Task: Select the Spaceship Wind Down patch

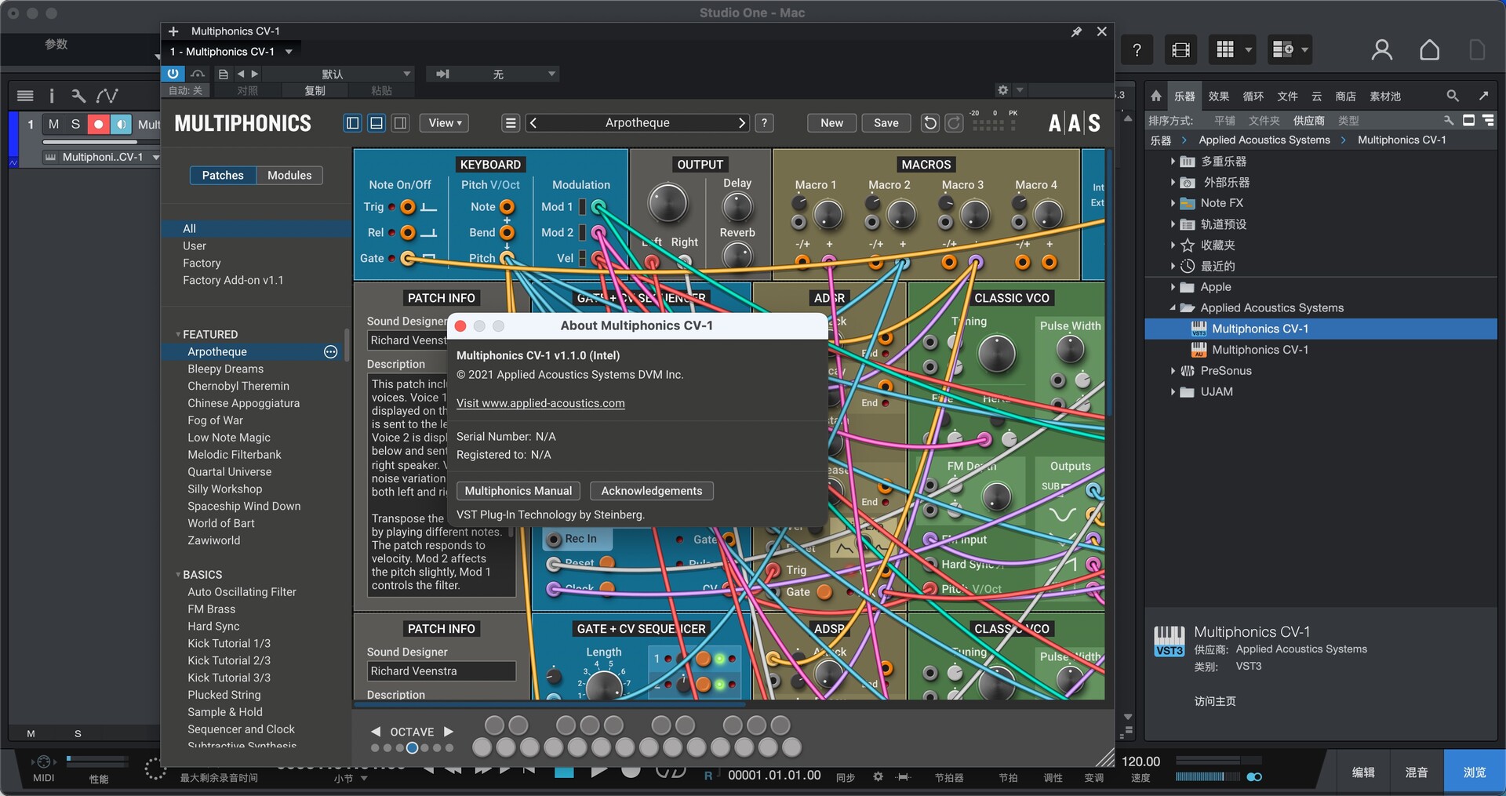Action: click(244, 507)
